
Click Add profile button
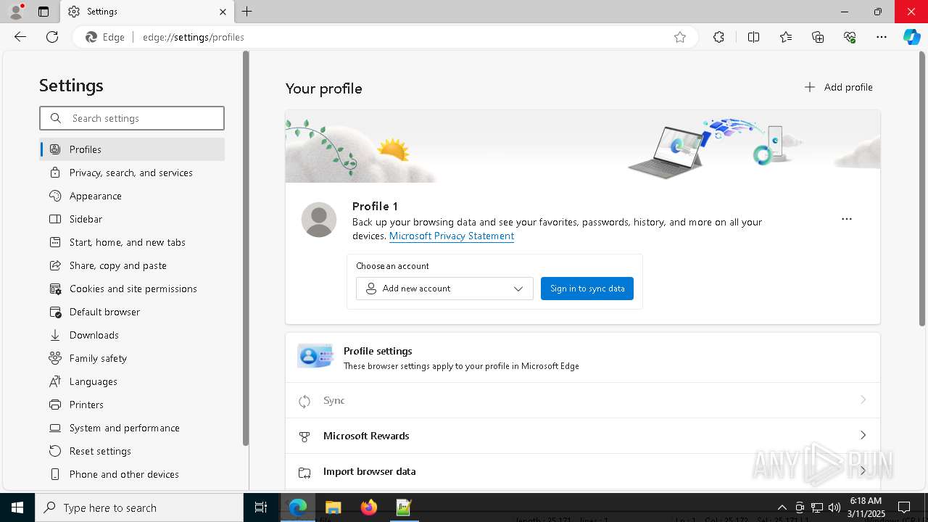(838, 87)
